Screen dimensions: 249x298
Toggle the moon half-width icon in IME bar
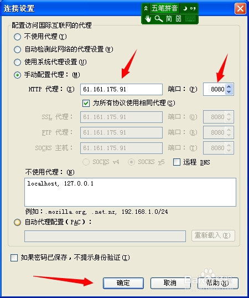tap(185, 8)
